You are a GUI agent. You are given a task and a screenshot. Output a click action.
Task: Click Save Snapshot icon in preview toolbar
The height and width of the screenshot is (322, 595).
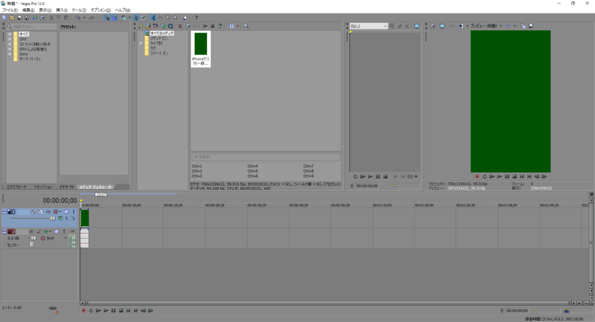tap(531, 26)
